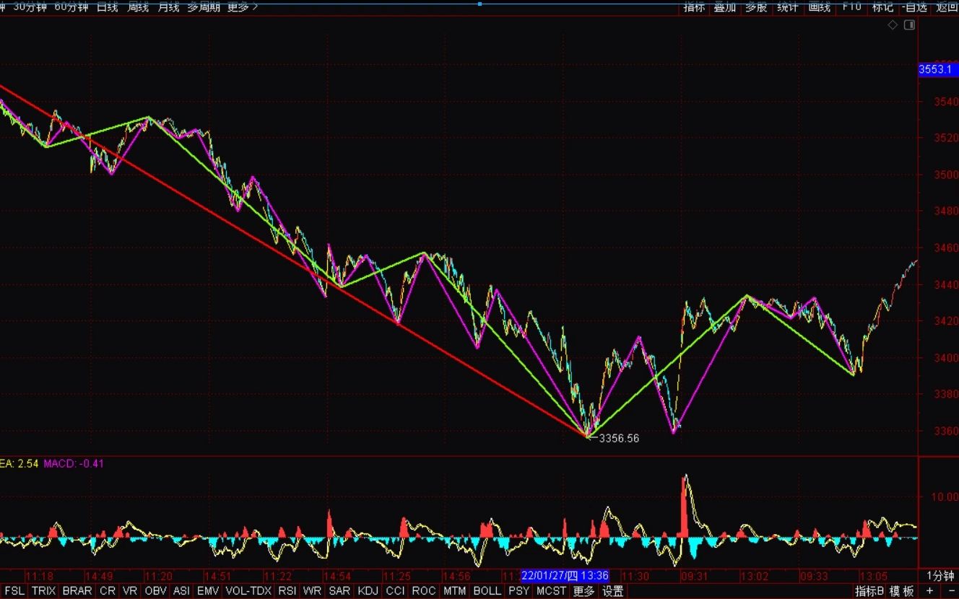Open 设置 indicator settings
Screen dimensions: 959x599
tap(613, 591)
